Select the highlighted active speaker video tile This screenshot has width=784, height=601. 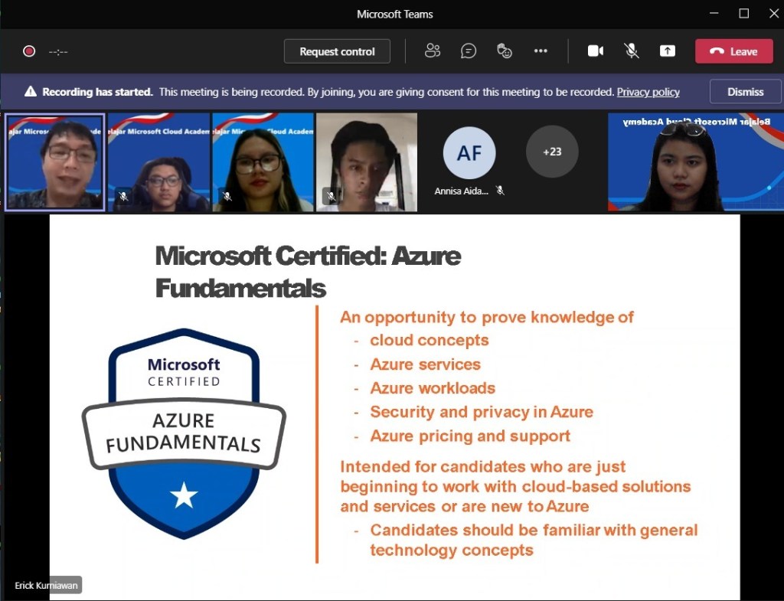pos(55,162)
